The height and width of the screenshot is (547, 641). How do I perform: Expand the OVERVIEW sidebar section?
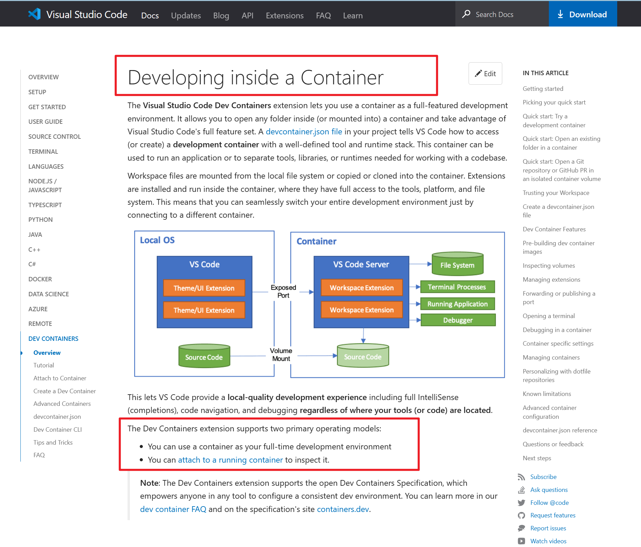(x=44, y=77)
